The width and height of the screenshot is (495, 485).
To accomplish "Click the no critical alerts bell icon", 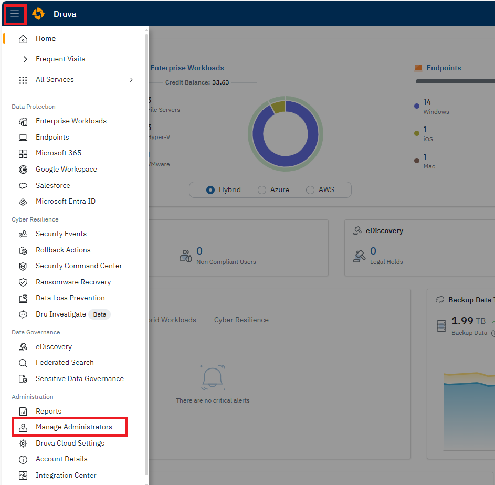I will [213, 377].
